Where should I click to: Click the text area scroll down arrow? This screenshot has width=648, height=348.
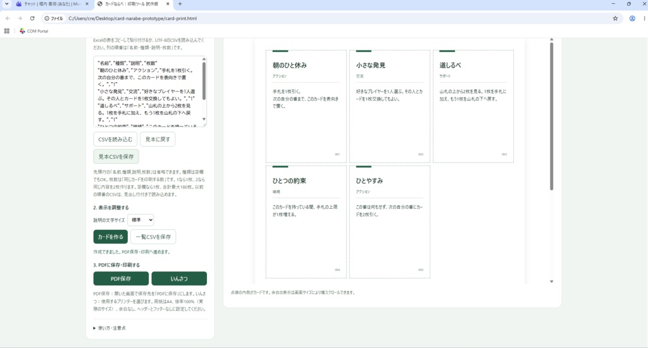204,120
